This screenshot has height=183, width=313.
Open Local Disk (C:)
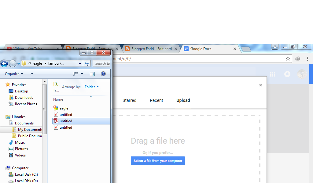[26, 174]
